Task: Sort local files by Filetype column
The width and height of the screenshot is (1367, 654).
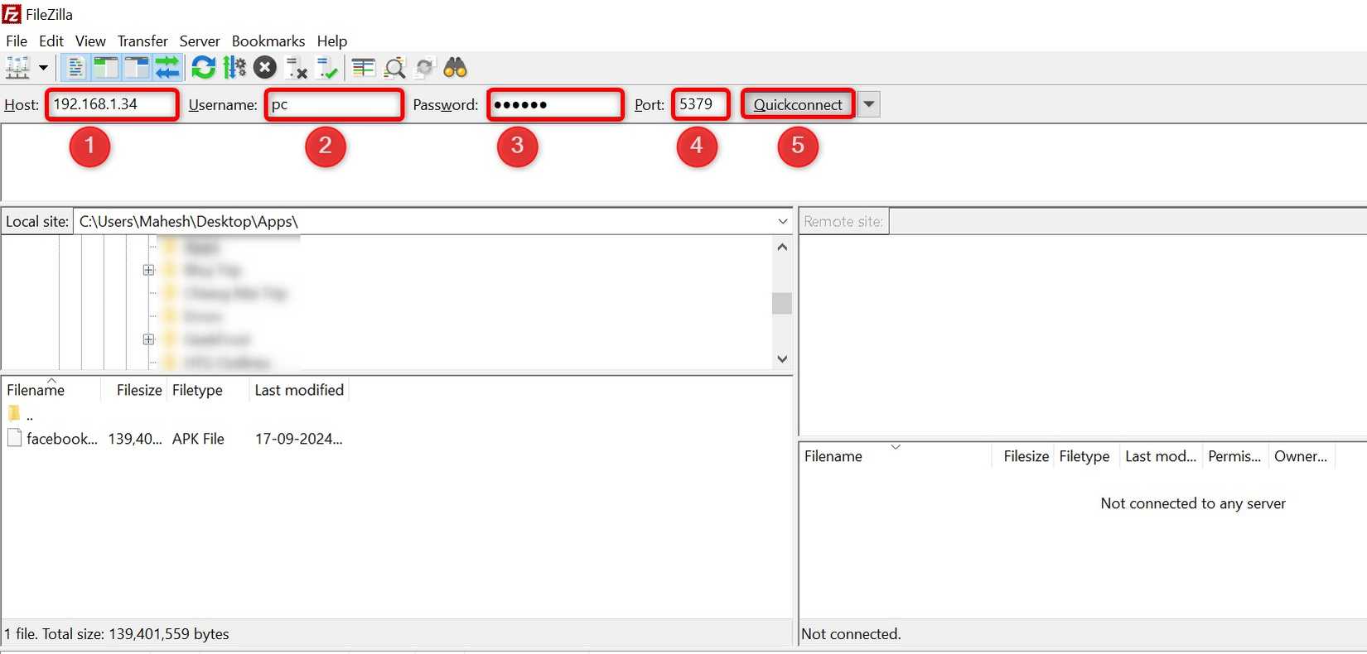Action: pyautogui.click(x=207, y=390)
